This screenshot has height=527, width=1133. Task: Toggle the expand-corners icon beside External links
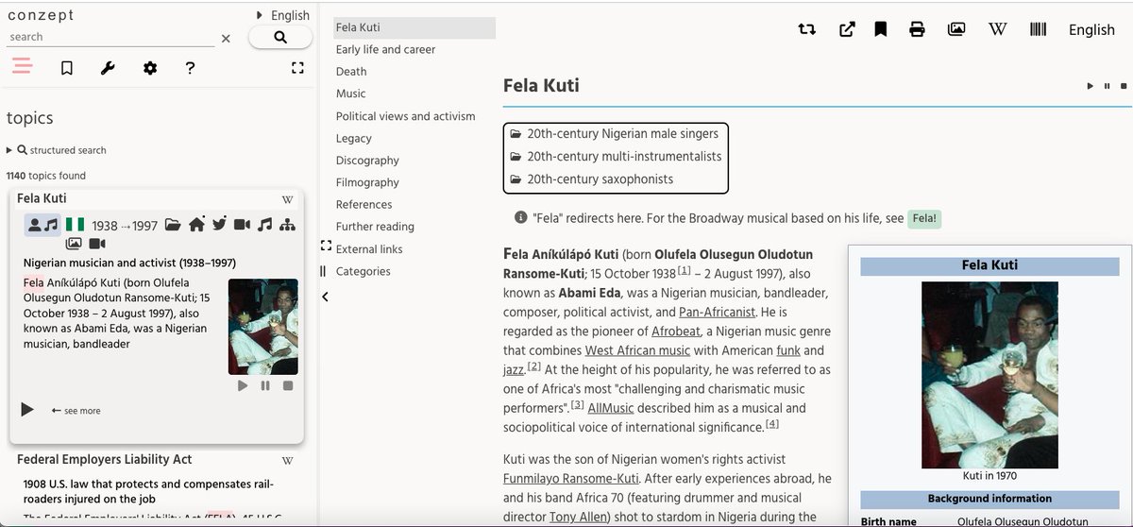click(326, 246)
